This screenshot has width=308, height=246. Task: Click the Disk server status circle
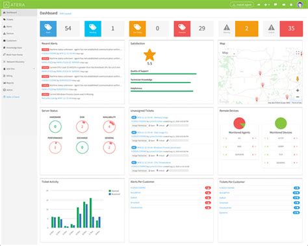pyautogui.click(x=82, y=126)
